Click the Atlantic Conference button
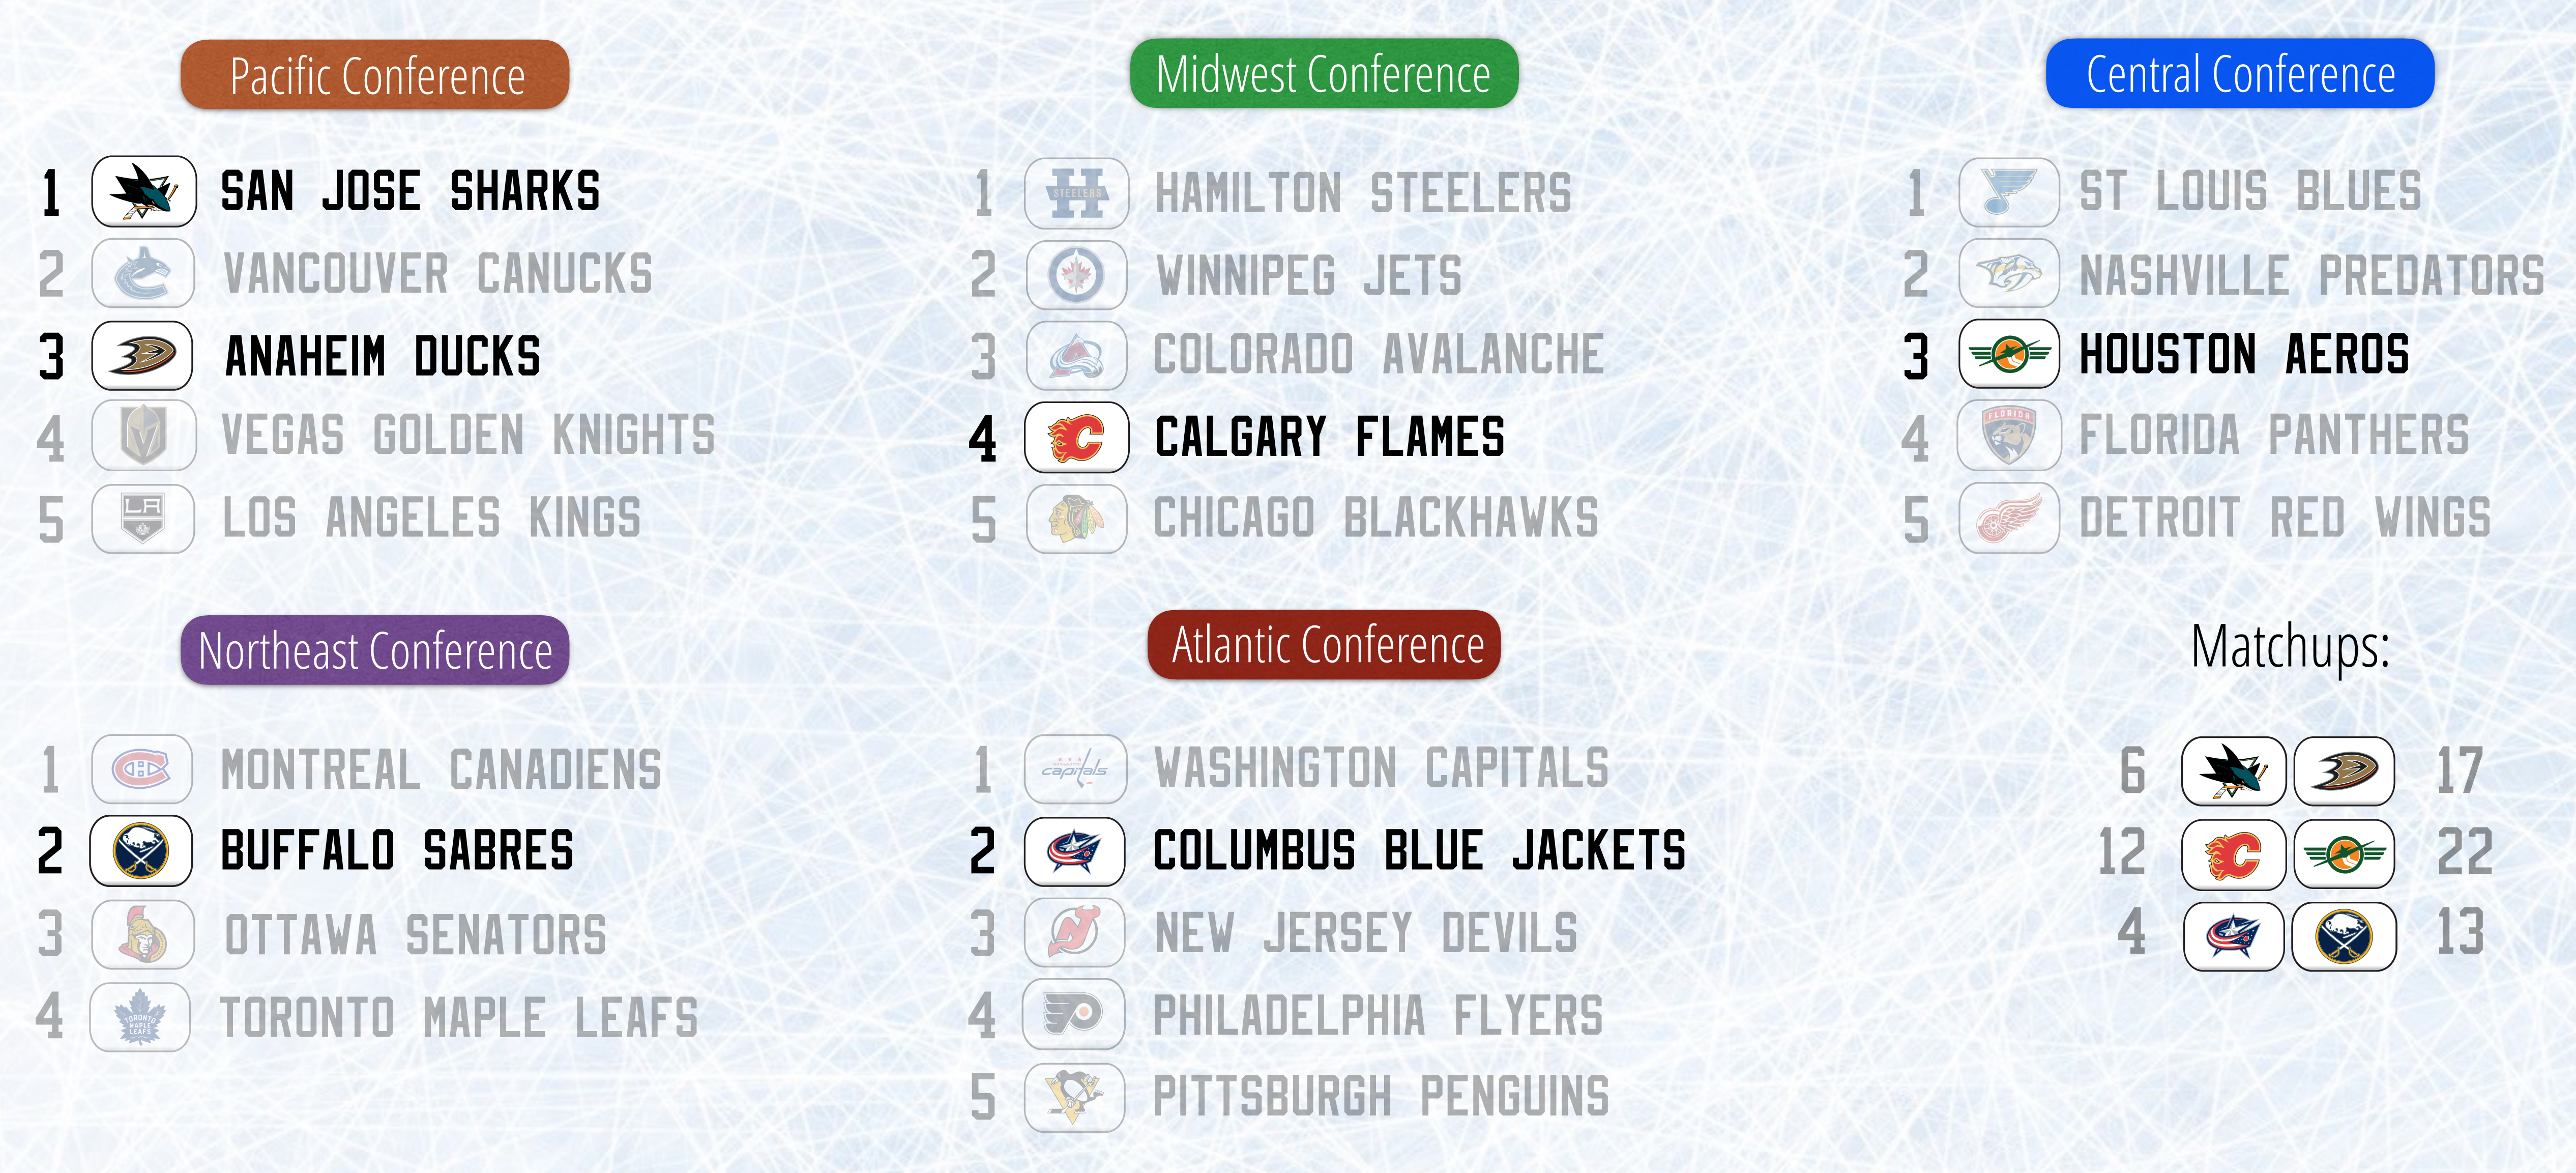 click(x=1324, y=645)
